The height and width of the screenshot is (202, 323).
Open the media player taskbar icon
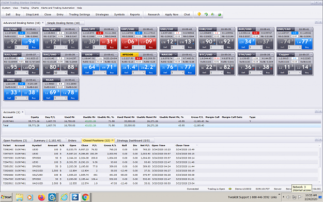coord(29,197)
